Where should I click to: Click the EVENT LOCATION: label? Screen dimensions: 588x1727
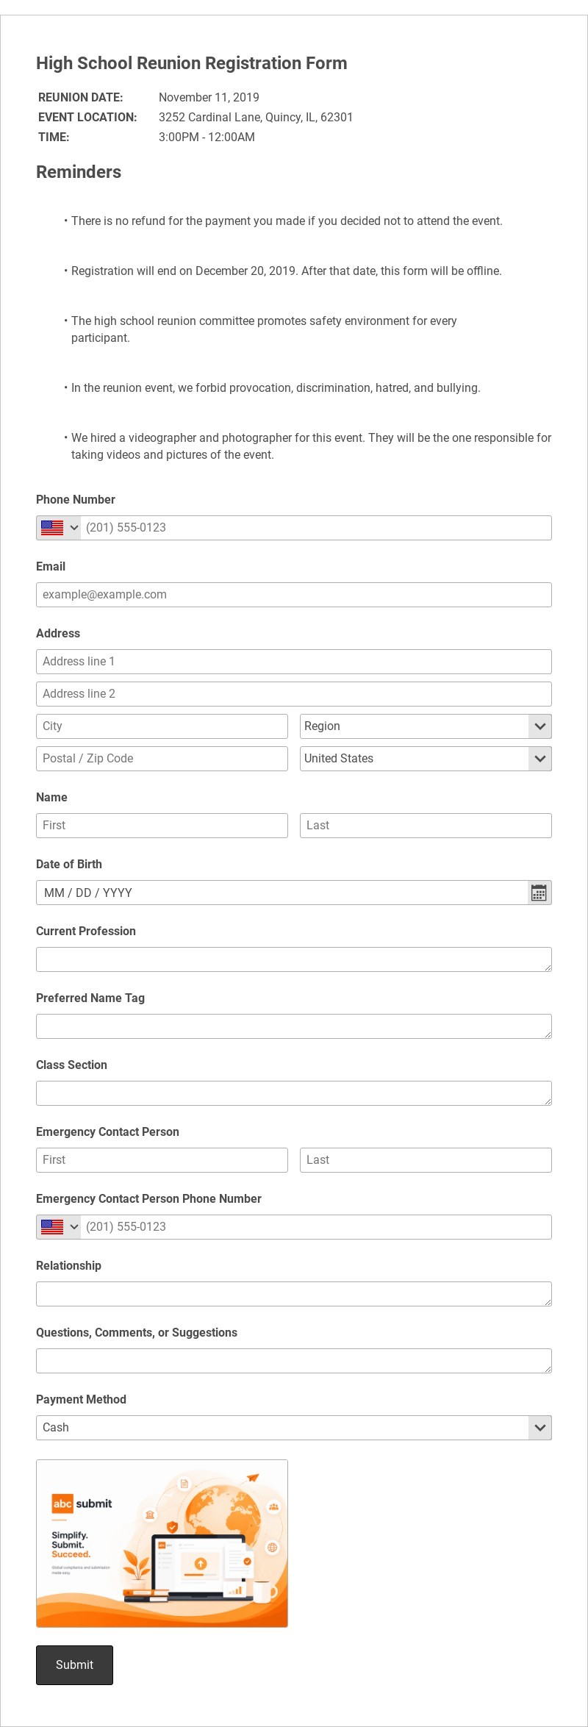(x=87, y=117)
